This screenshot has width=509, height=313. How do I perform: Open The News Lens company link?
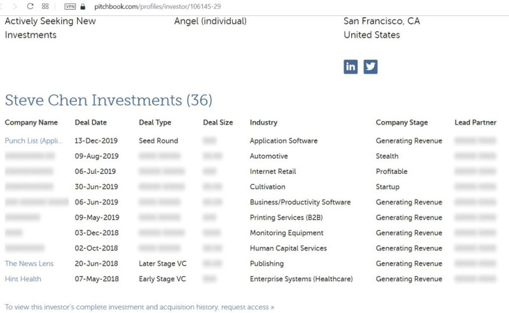pos(29,263)
